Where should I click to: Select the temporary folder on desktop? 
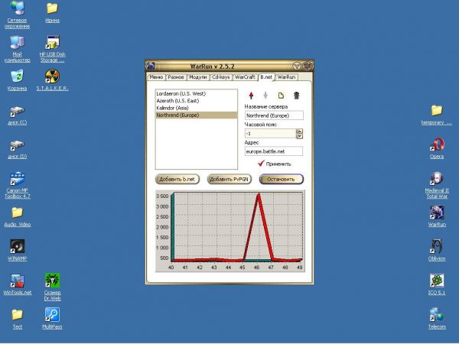coord(437,115)
